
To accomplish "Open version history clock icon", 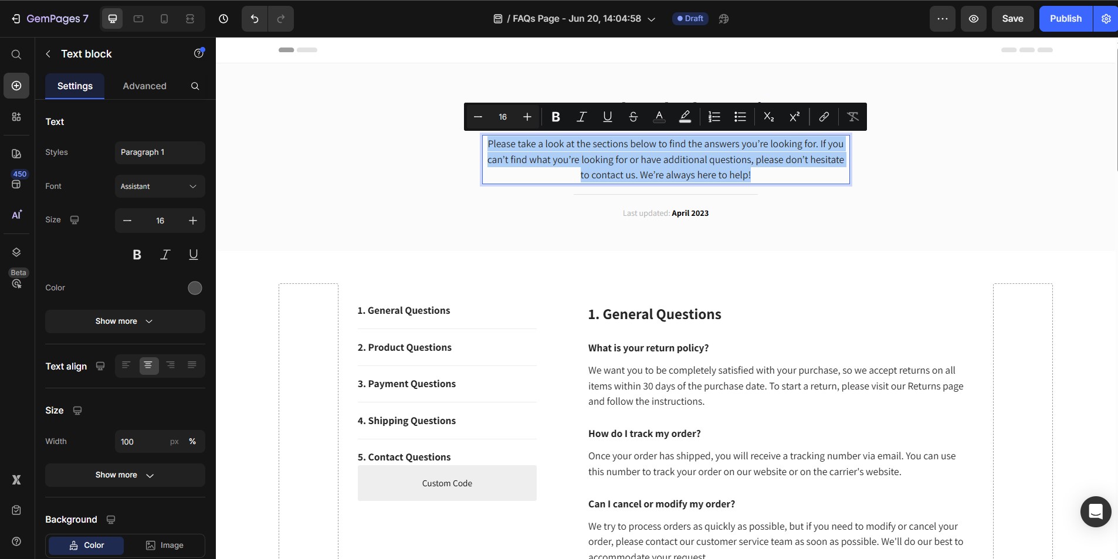I will pos(223,19).
